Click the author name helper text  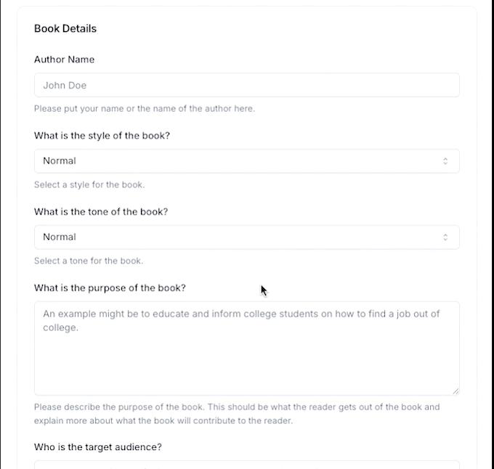145,109
